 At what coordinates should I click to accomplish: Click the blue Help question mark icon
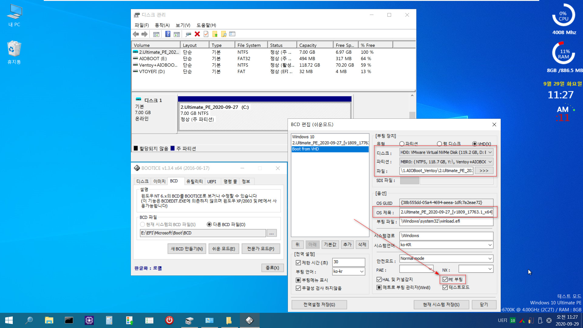coord(168,34)
